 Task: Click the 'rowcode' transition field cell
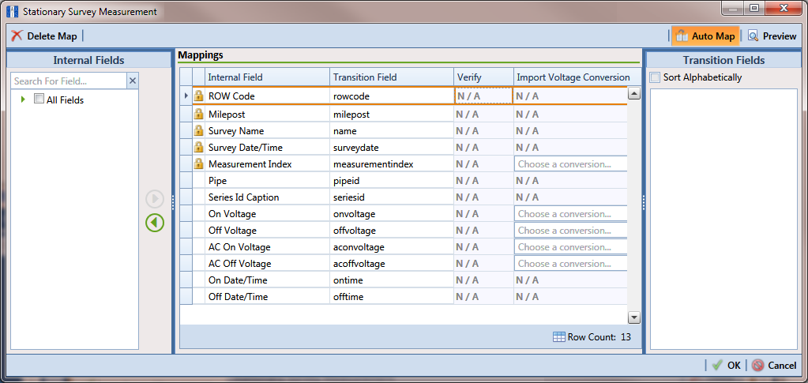click(x=392, y=96)
